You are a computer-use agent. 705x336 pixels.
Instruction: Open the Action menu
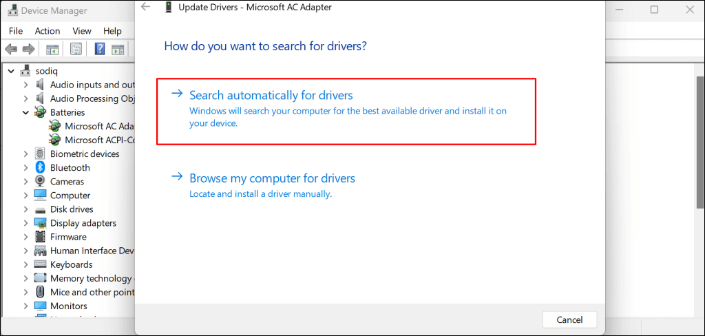point(48,31)
